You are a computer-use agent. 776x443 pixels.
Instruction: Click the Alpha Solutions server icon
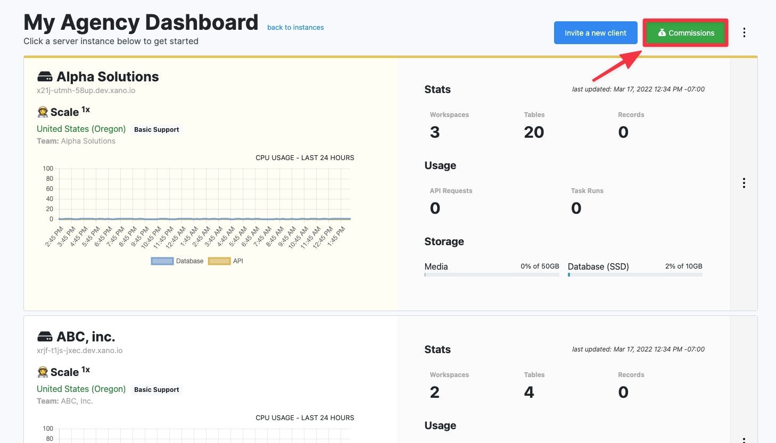[45, 77]
